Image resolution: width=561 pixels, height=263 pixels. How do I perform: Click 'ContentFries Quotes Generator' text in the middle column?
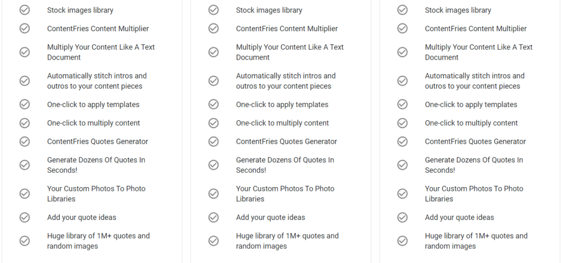[x=287, y=142]
